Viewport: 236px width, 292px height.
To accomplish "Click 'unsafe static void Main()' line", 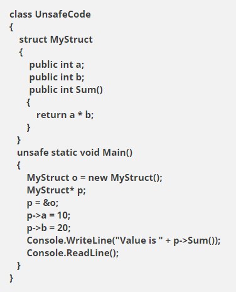I will [x=75, y=153].
